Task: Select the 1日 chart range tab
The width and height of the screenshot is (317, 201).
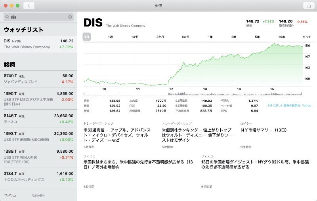Action: 86,37
